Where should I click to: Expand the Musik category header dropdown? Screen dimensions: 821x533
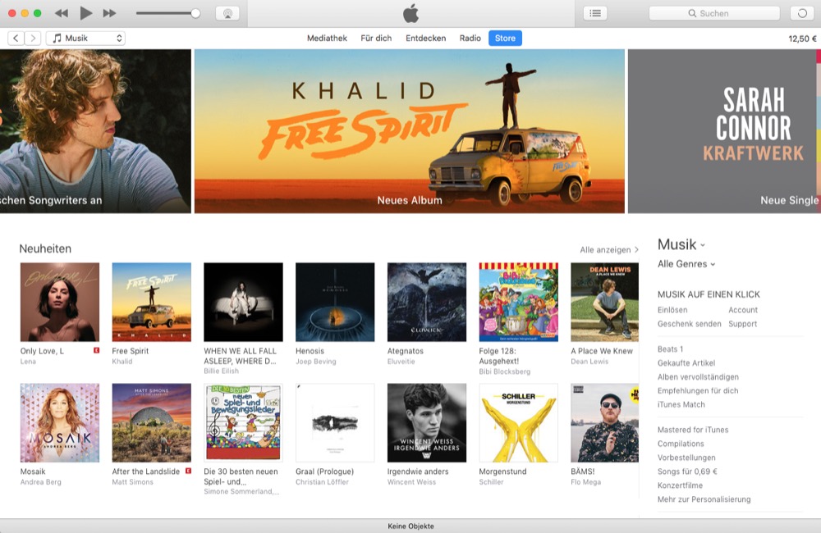[681, 244]
